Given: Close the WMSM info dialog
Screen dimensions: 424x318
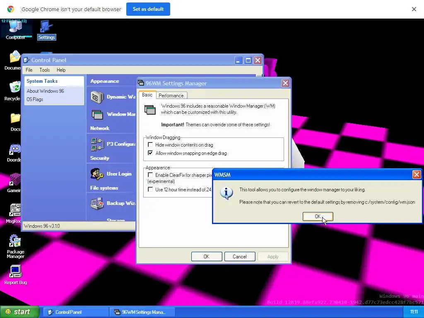Looking at the screenshot, I should [417, 175].
